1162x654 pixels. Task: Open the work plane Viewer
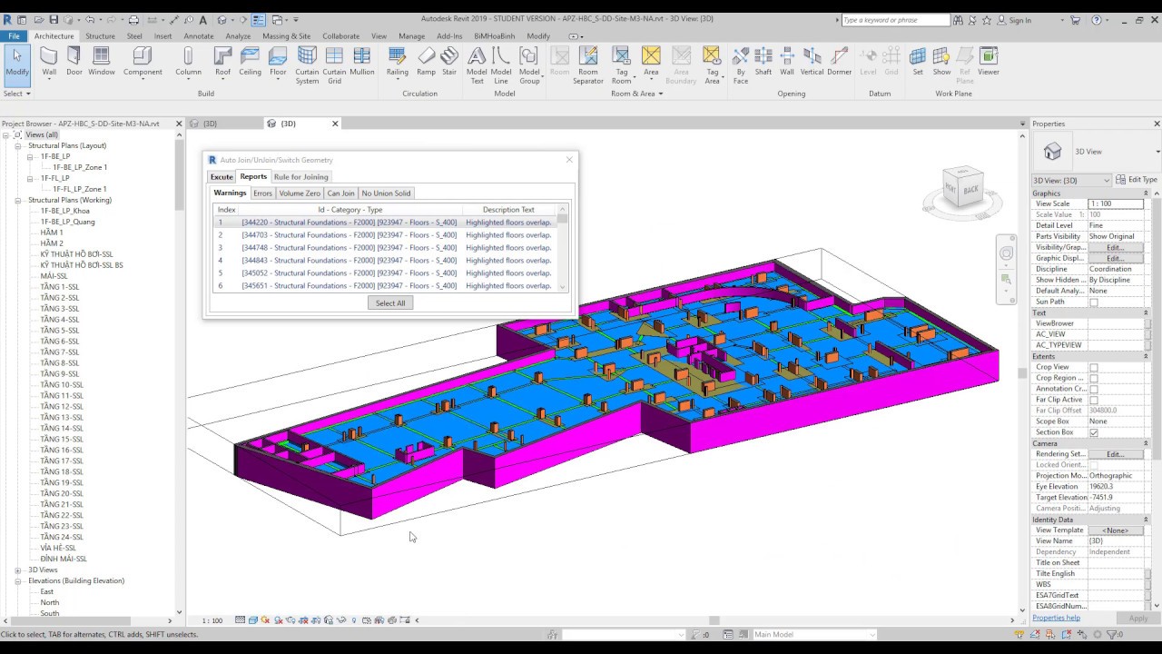pos(989,62)
